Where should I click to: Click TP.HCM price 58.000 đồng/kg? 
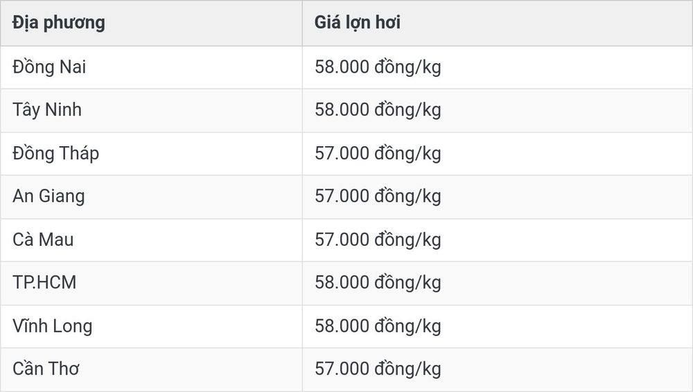click(378, 283)
